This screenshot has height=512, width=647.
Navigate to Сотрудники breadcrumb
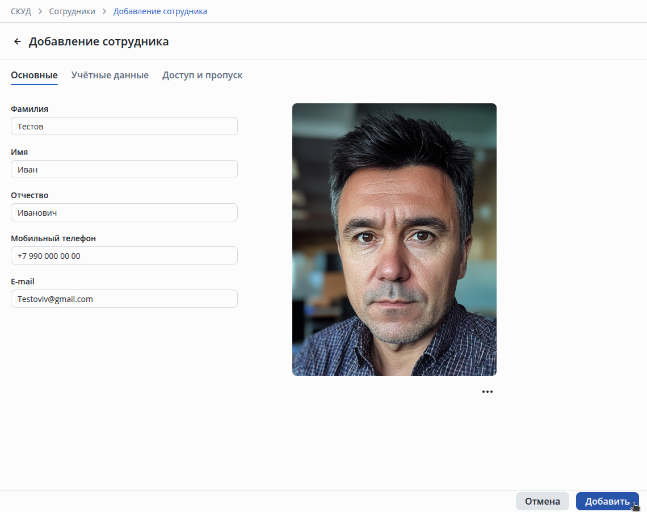click(x=72, y=11)
